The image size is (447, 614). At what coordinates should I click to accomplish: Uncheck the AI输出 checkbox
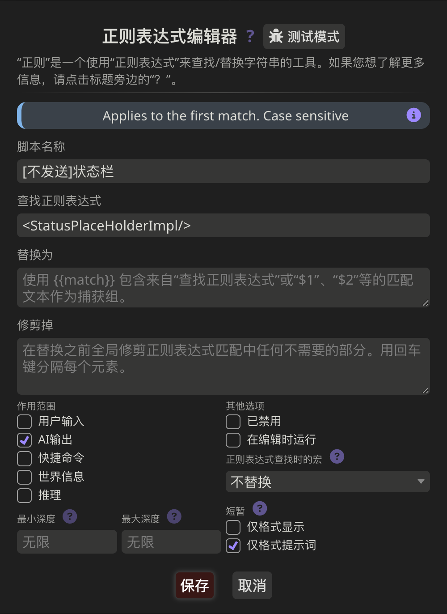click(x=24, y=440)
